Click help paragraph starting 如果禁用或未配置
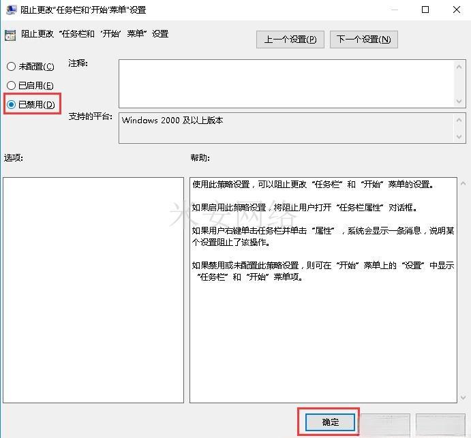The image size is (471, 438). click(323, 271)
